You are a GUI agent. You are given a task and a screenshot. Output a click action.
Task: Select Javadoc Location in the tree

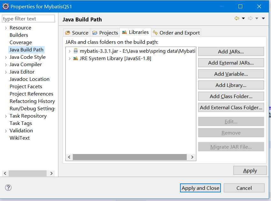30,79
